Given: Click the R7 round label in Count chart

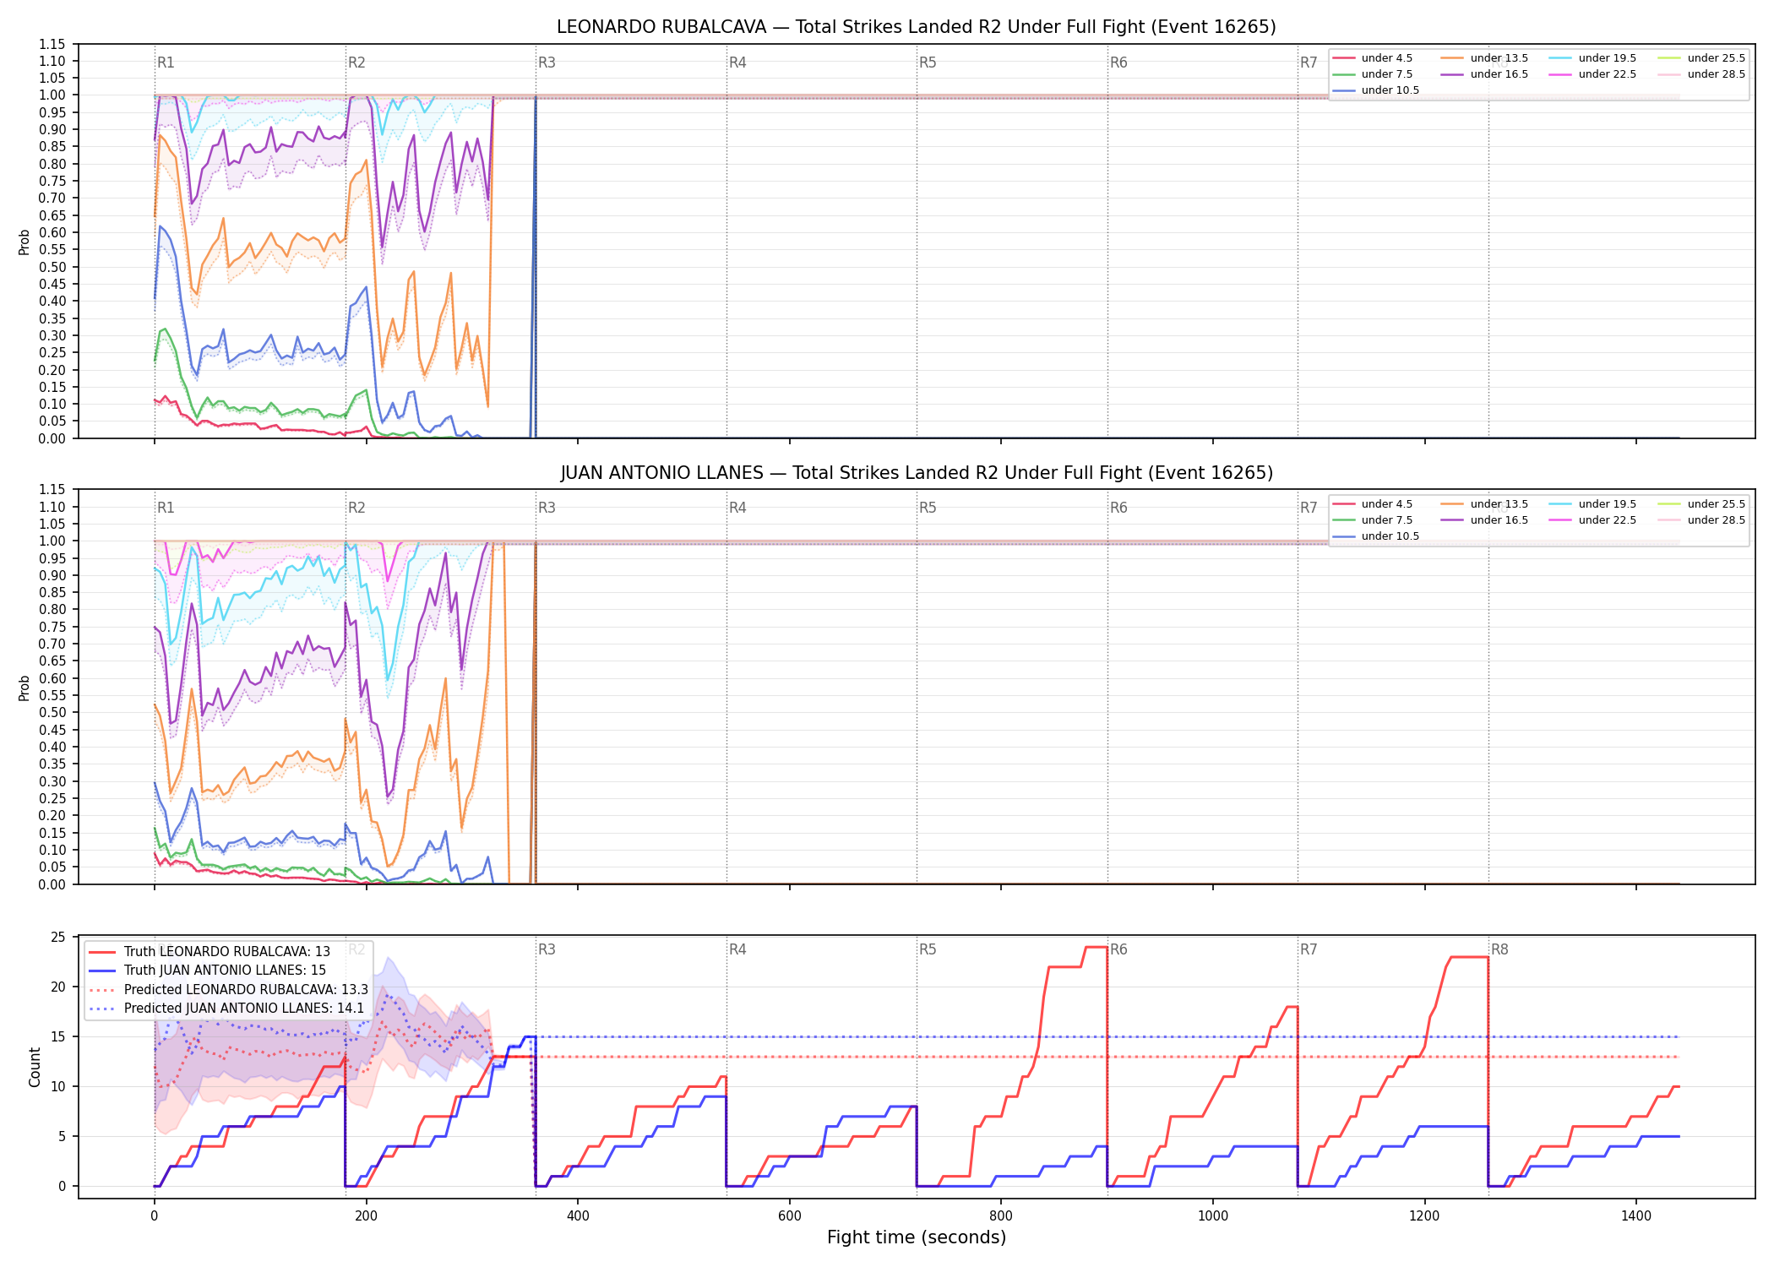Looking at the screenshot, I should [1309, 949].
